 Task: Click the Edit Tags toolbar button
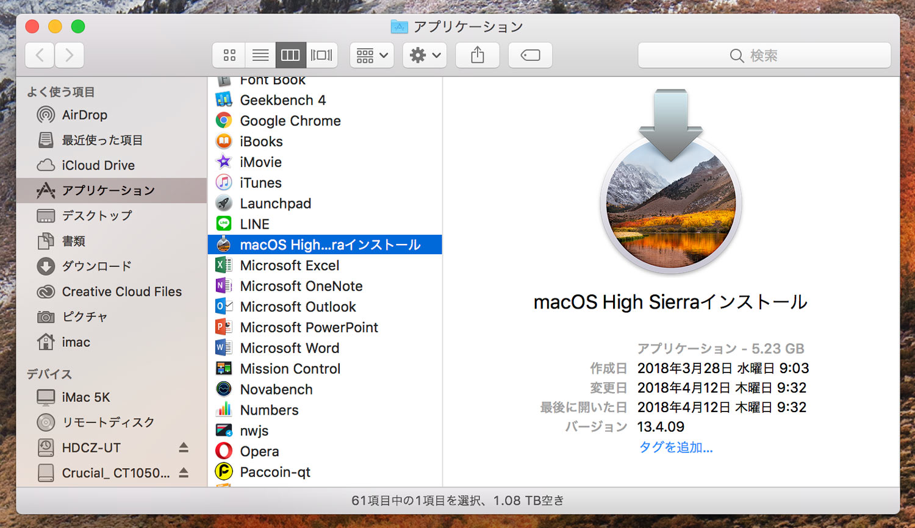click(x=530, y=55)
